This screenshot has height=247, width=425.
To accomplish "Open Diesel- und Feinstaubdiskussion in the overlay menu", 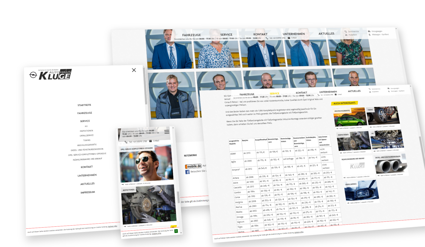I will (x=87, y=150).
